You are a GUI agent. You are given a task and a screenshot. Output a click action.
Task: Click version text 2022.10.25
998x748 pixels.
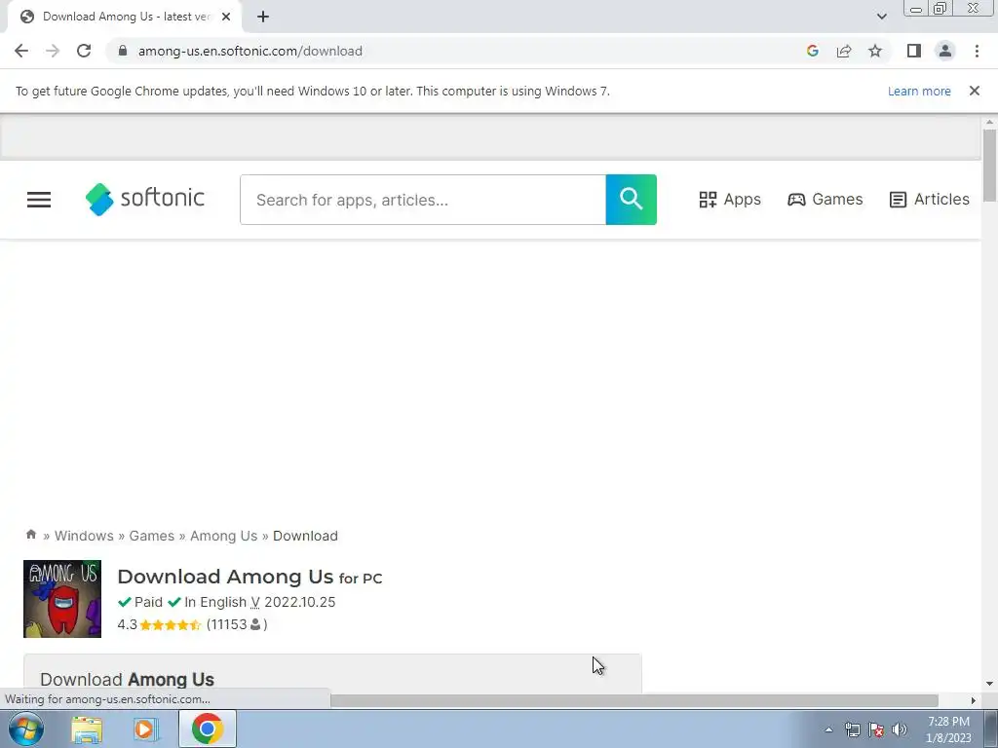pos(300,602)
